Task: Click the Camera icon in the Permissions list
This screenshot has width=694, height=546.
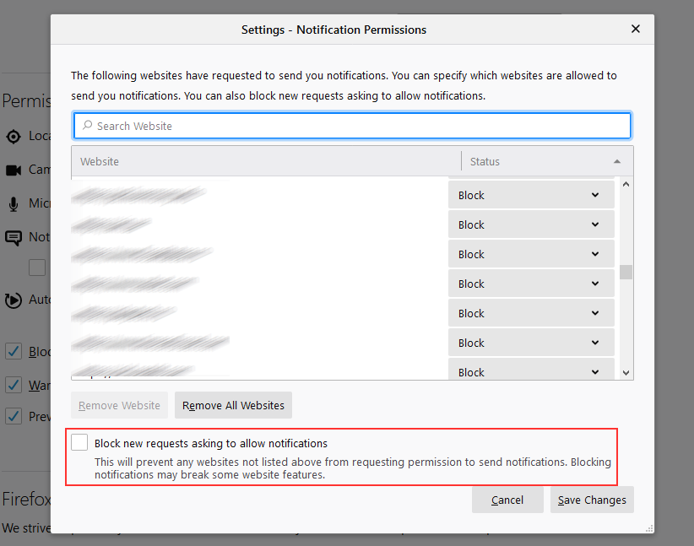Action: [14, 170]
